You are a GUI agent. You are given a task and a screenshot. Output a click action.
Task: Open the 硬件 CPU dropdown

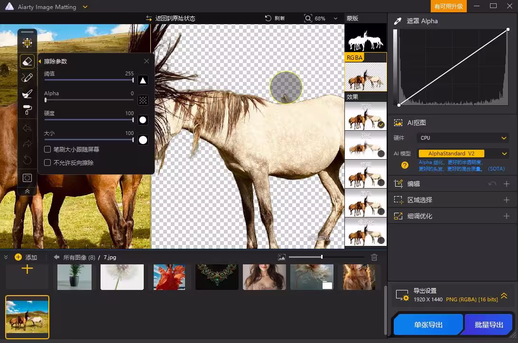463,138
